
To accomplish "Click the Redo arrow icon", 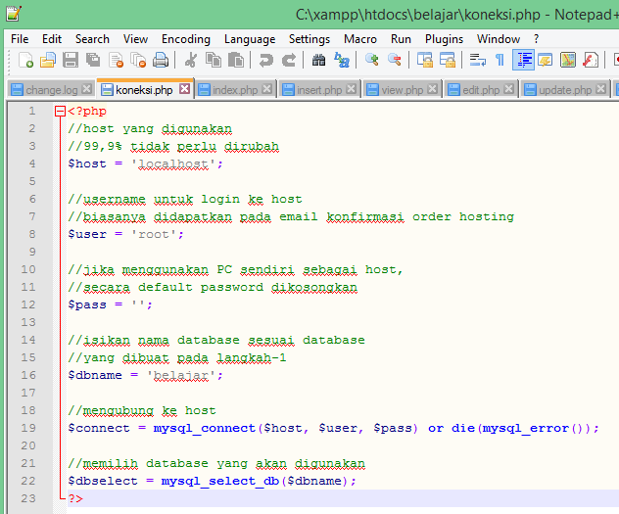I will pos(289,61).
